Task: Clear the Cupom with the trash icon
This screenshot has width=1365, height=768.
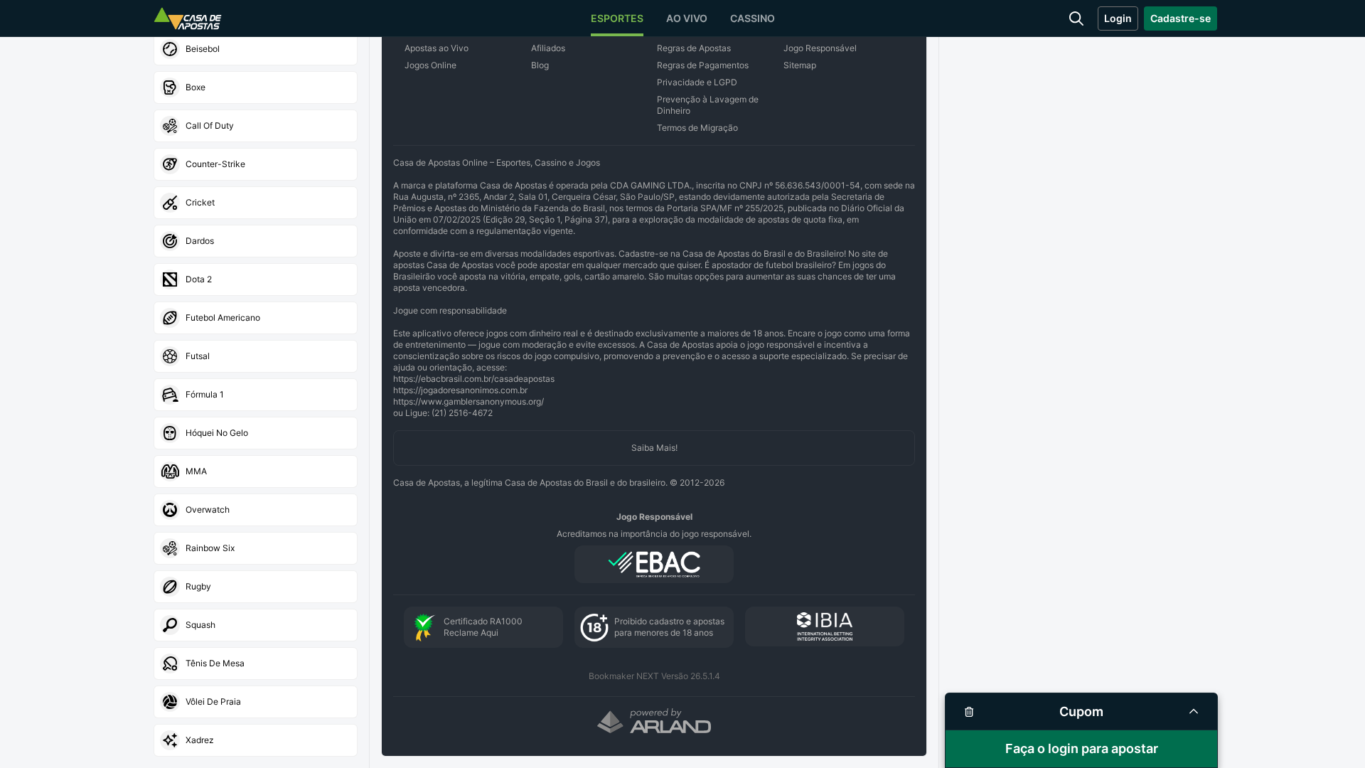Action: (x=969, y=712)
